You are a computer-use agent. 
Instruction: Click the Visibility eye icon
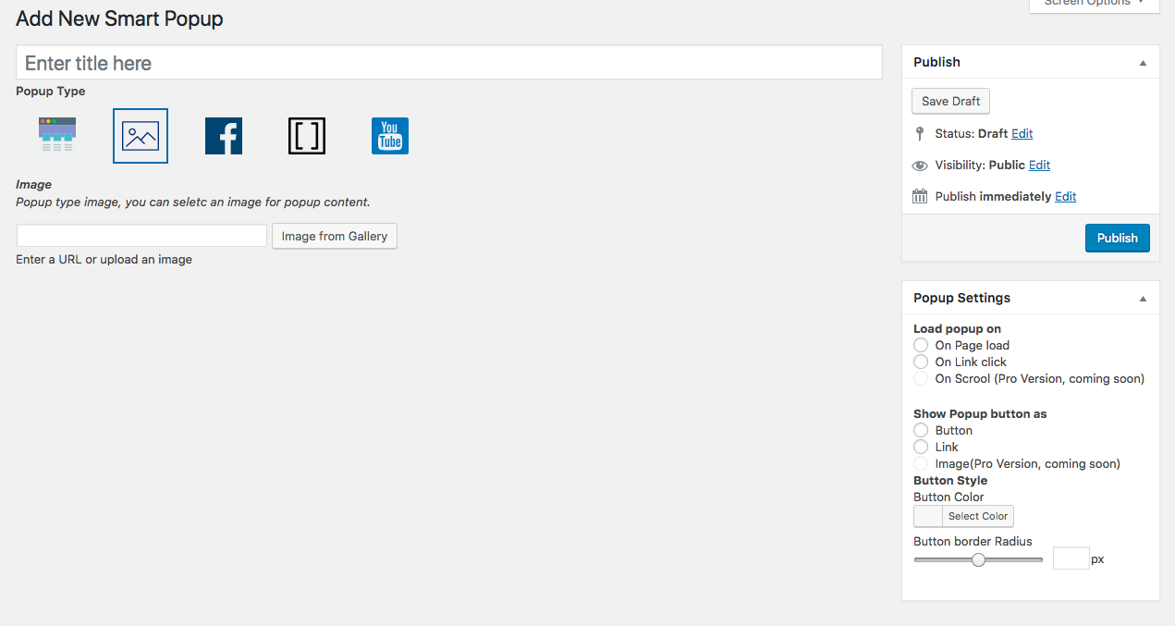click(920, 166)
